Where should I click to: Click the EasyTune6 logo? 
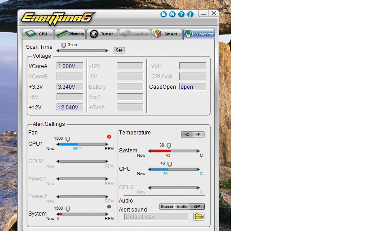click(x=57, y=18)
